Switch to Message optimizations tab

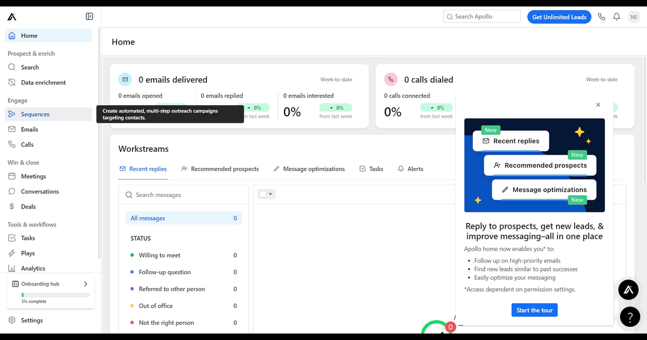pos(309,169)
